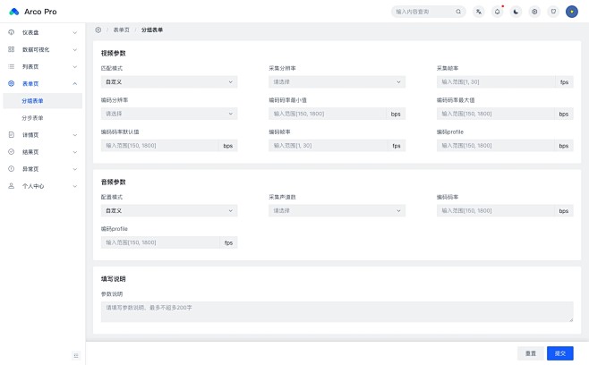Viewport: 589px width, 365px height.
Task: Click the 视频参数 section heading
Action: (x=113, y=54)
